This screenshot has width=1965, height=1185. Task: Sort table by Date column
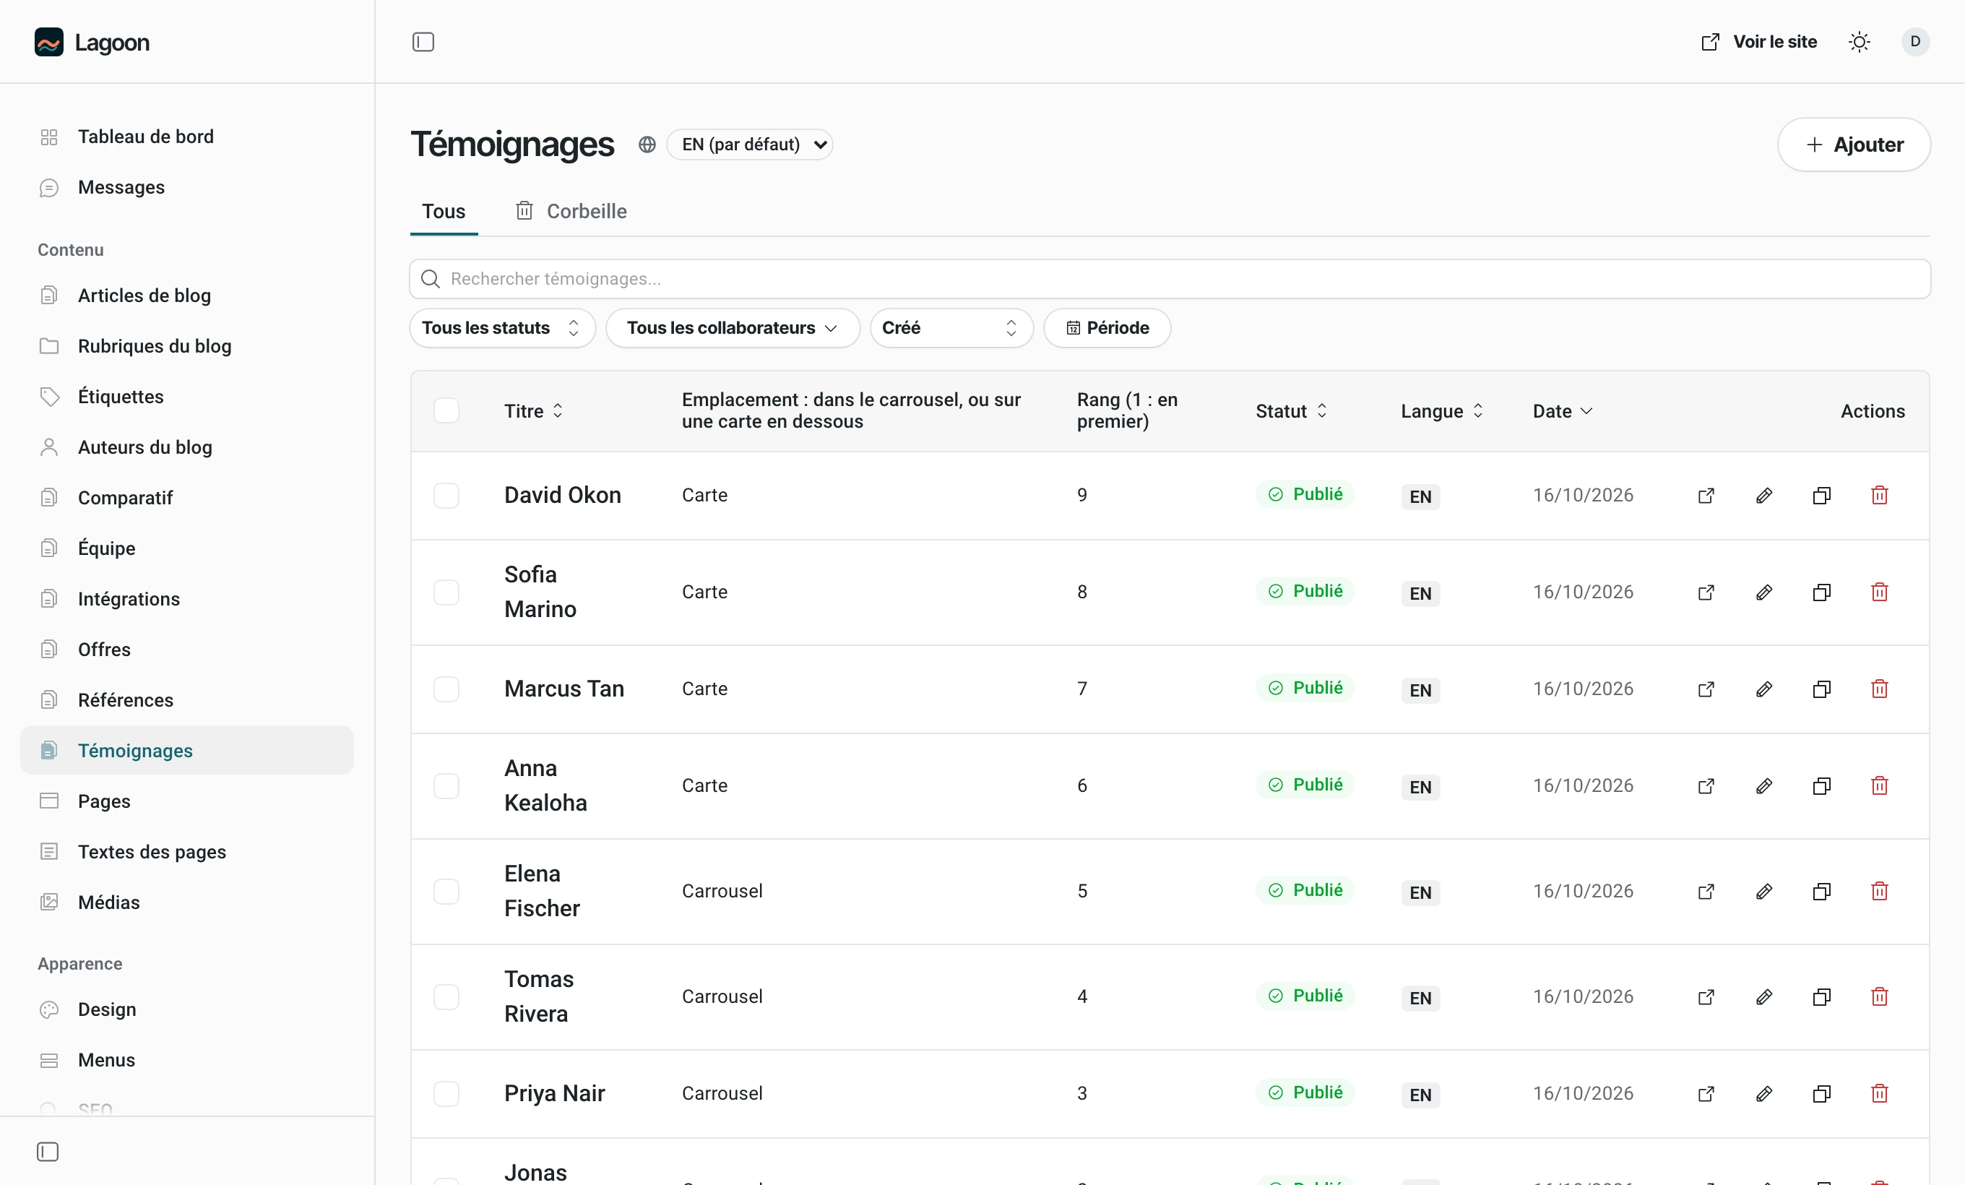pos(1563,410)
